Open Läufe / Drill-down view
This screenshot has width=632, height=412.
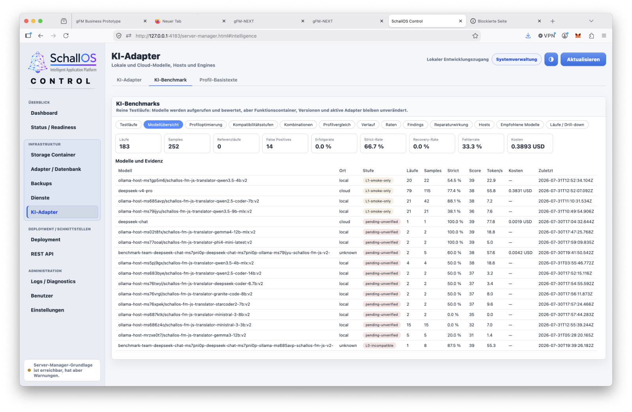(x=567, y=125)
